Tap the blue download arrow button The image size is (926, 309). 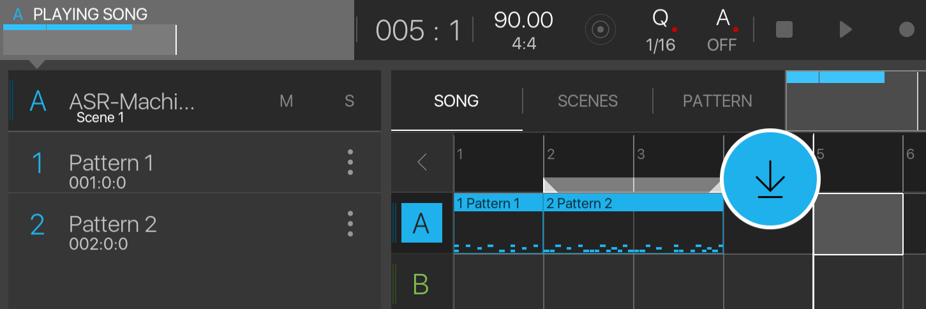click(770, 179)
